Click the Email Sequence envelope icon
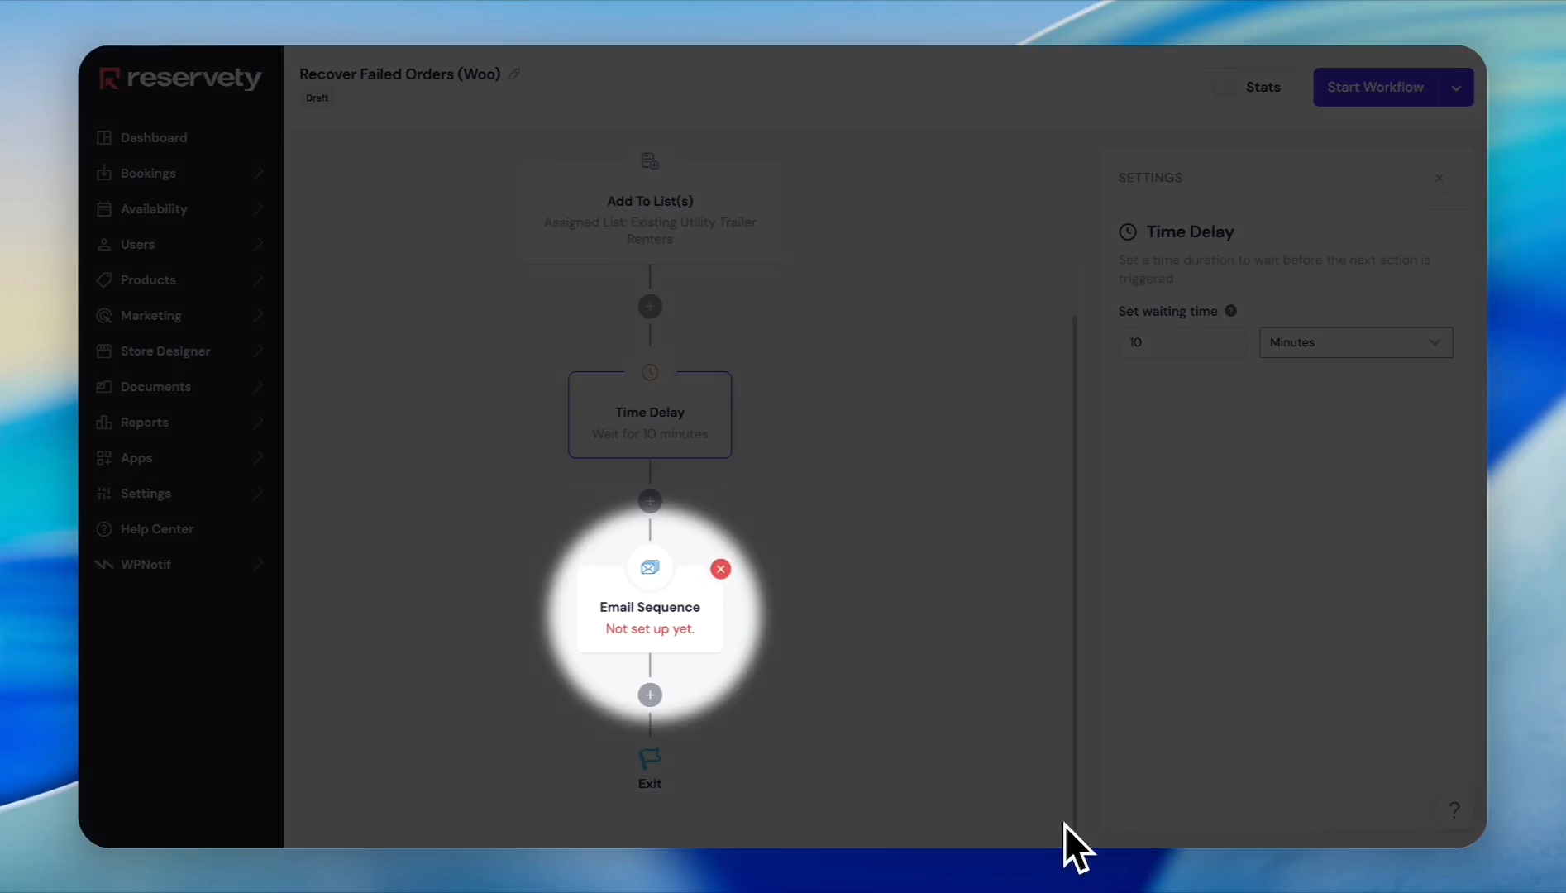 (x=650, y=567)
